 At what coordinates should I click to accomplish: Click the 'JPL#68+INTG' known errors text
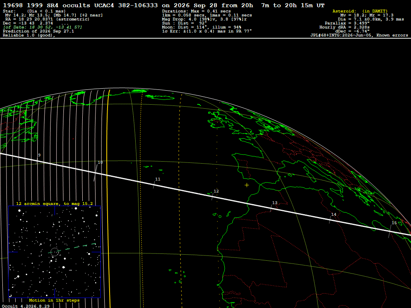click(359, 35)
